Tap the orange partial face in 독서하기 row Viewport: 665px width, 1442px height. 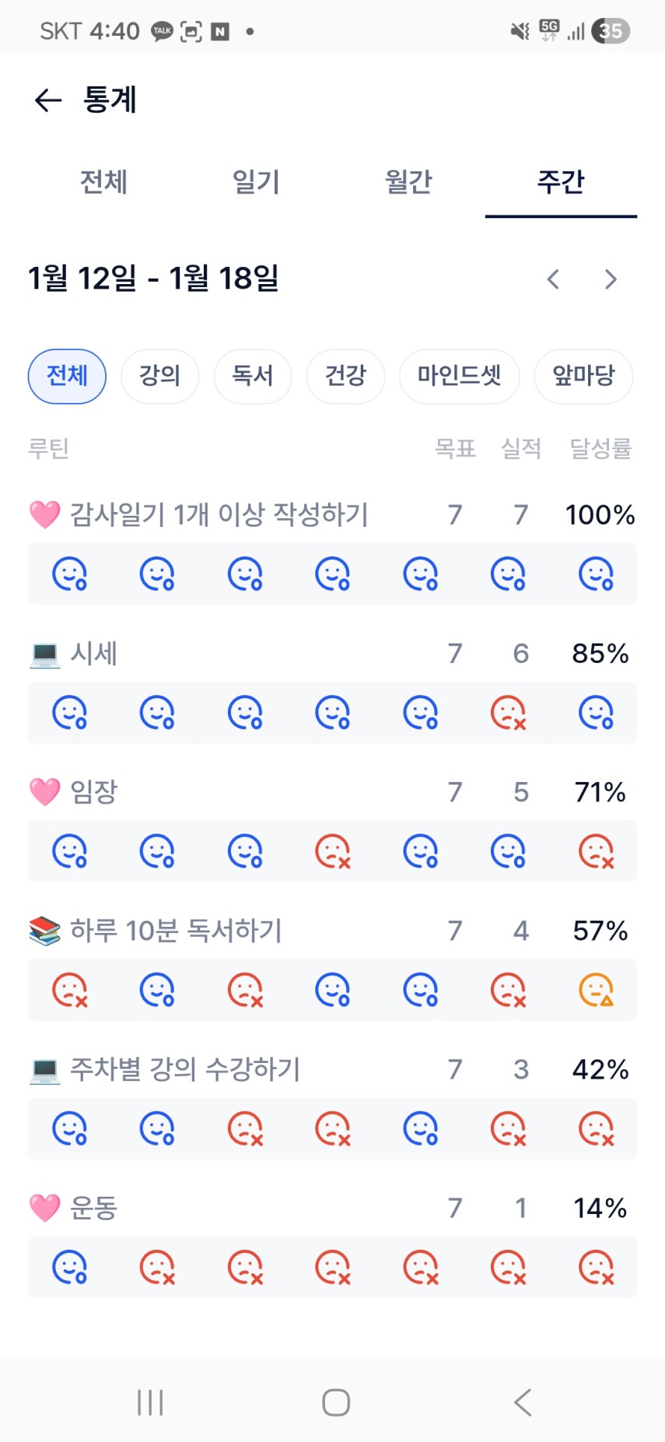596,990
